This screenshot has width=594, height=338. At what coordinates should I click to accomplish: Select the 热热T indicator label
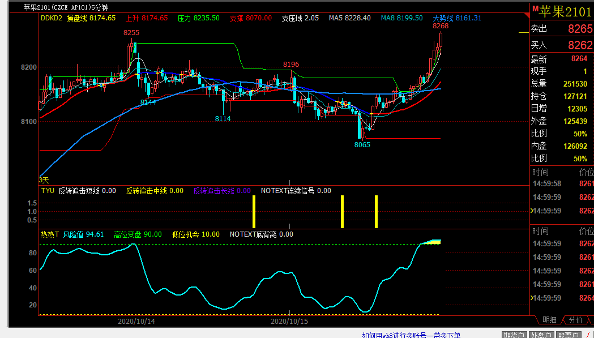tap(49, 234)
